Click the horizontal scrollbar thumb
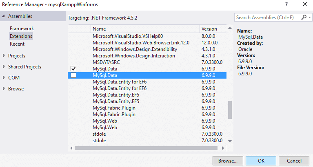 146,148
